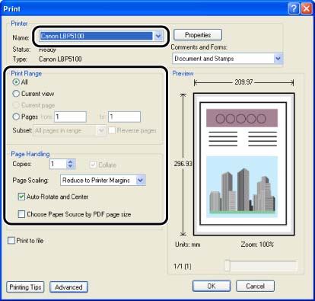Click the Printing Tips button
The width and height of the screenshot is (315, 301).
point(25,287)
